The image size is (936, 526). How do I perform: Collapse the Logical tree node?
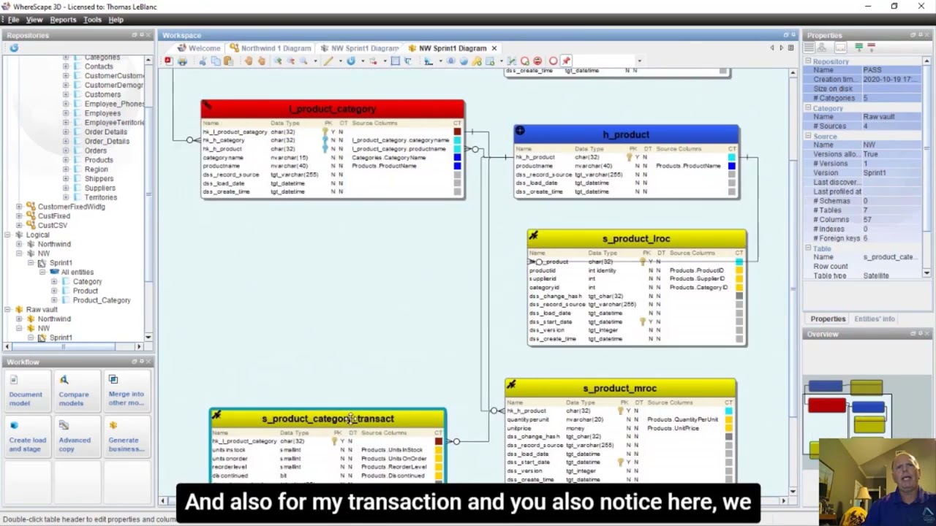coord(7,235)
